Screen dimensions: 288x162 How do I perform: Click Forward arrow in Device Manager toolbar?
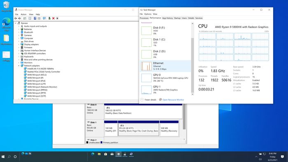pyautogui.click(x=19, y=19)
